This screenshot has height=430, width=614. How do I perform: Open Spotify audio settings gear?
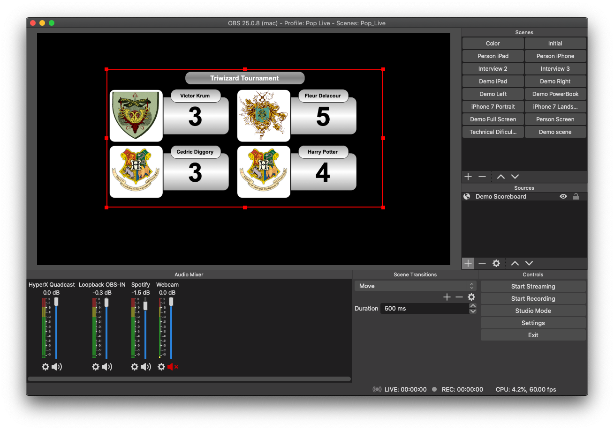(x=135, y=367)
